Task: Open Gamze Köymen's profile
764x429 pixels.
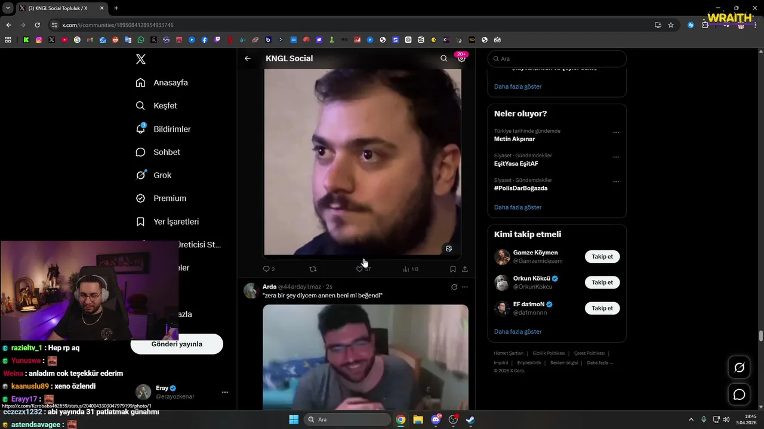Action: (535, 253)
